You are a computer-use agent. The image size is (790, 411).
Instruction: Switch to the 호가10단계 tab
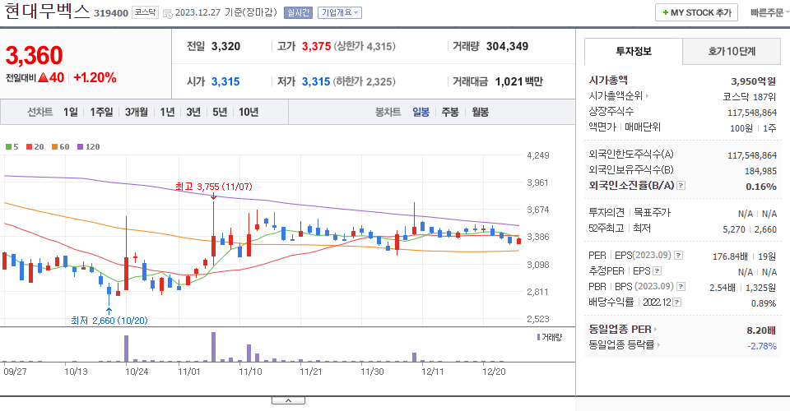pyautogui.click(x=732, y=51)
